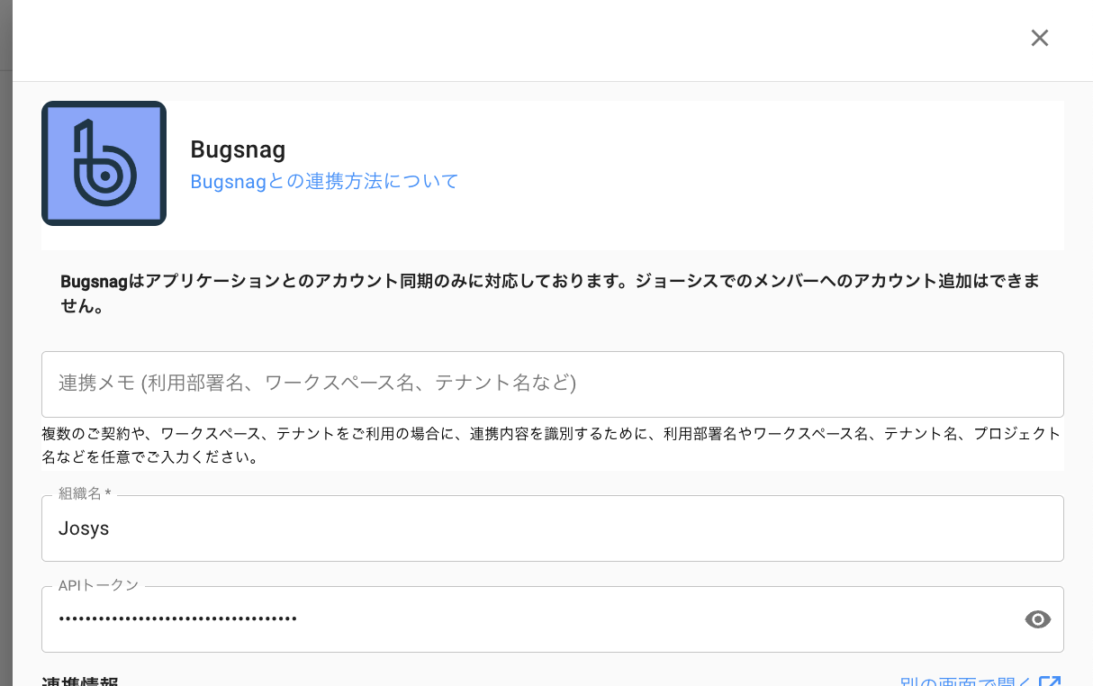Click the helper text below memo field
The image size is (1093, 686).
click(x=551, y=445)
